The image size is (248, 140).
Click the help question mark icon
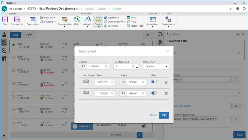pos(238,9)
